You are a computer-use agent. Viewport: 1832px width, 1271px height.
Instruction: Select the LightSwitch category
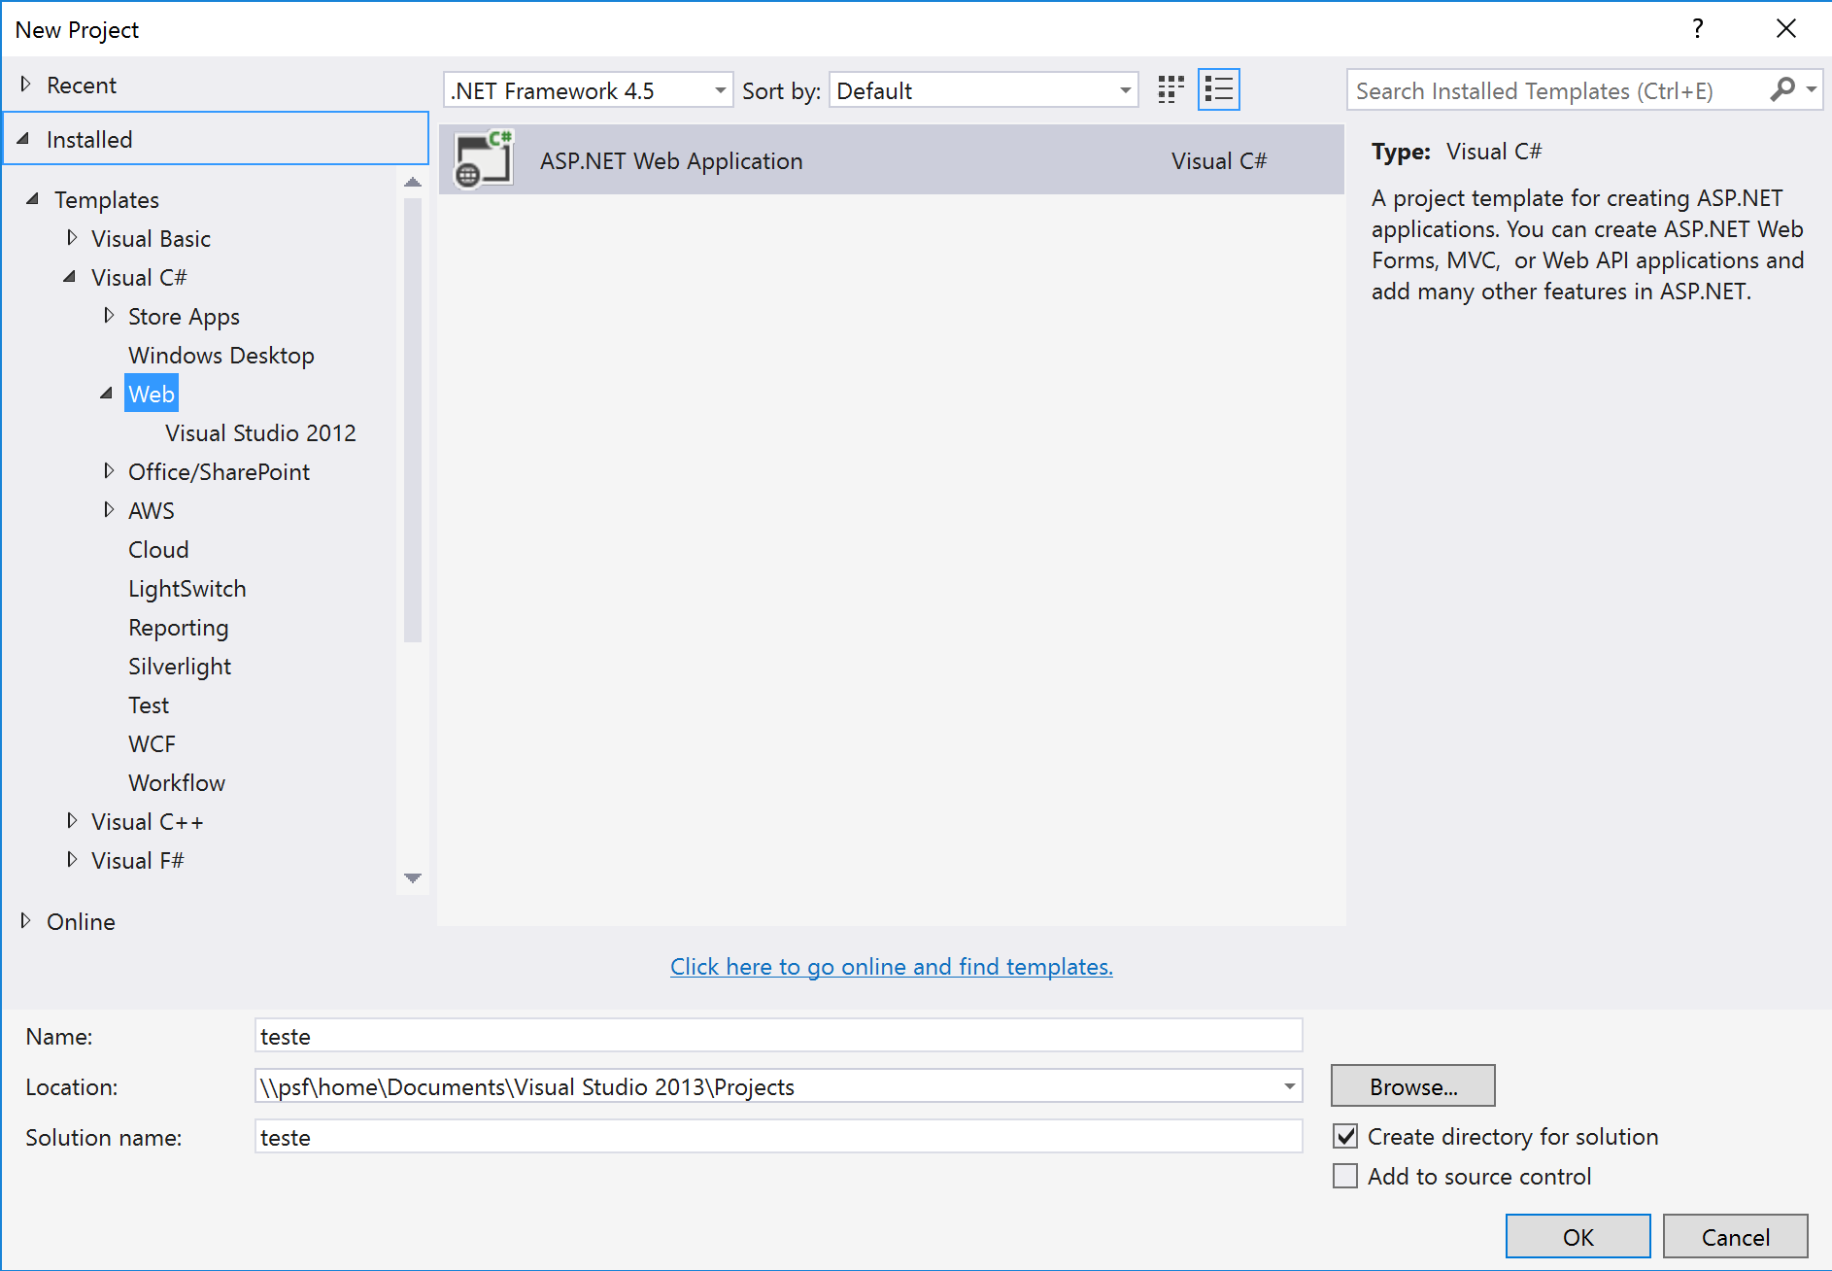(187, 588)
